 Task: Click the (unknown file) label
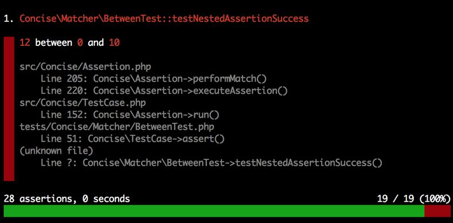point(56,151)
